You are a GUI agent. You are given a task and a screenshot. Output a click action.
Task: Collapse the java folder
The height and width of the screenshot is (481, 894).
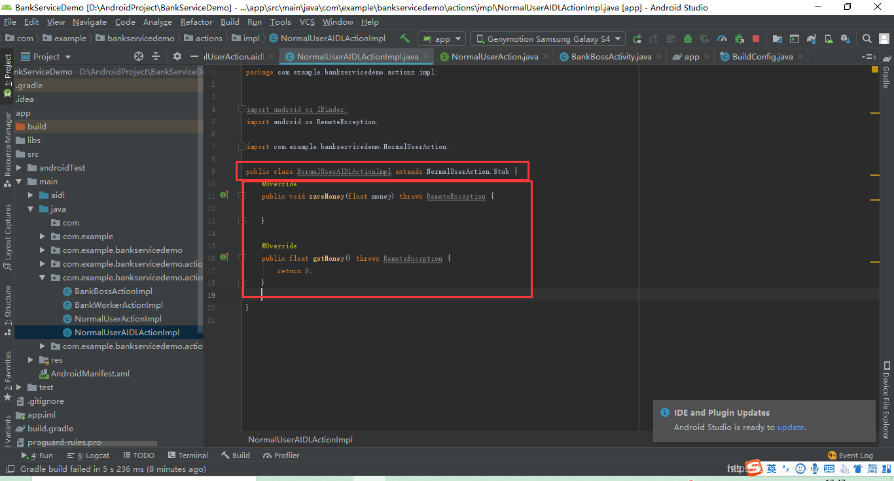[31, 209]
